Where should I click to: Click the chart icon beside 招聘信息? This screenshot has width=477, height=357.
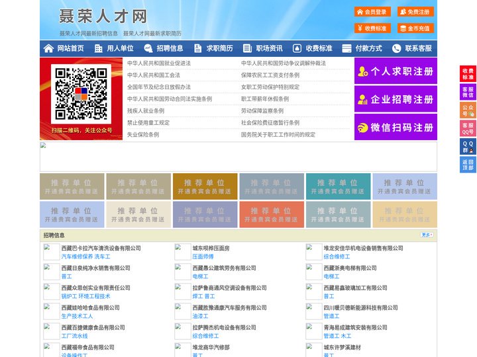[x=148, y=48]
